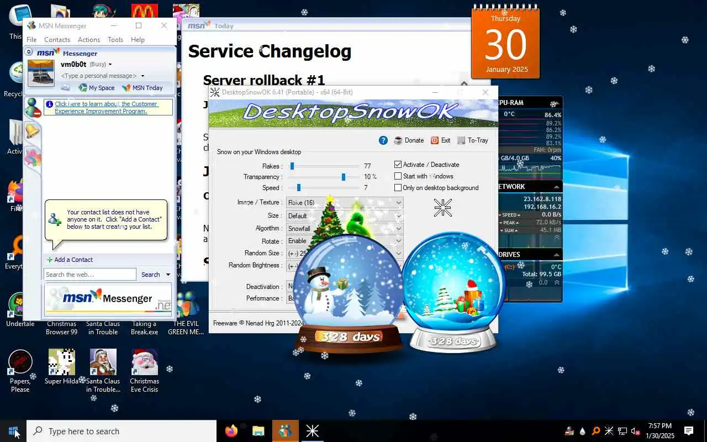Click the vm0b0t display picture
707x442 pixels.
pos(41,73)
